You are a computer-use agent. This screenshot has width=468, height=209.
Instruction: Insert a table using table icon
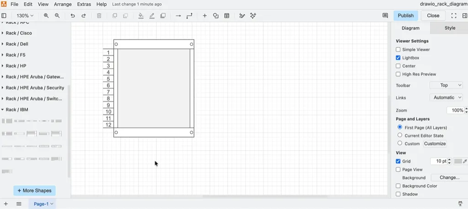pos(227,16)
